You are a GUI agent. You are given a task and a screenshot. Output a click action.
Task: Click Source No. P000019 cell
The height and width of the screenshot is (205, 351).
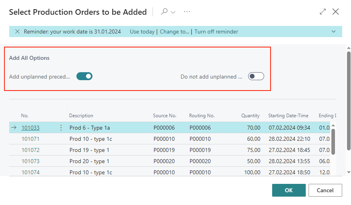(164, 150)
